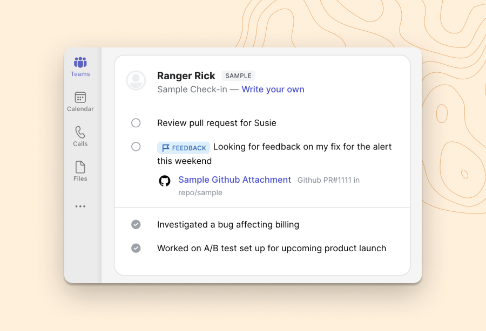Select the Calls label in sidebar

80,144
